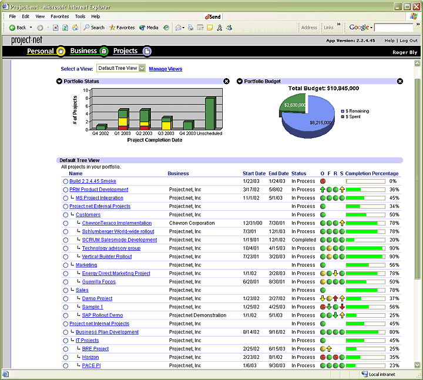Open the Business Plan Development link
The image size is (423, 380).
(107, 332)
